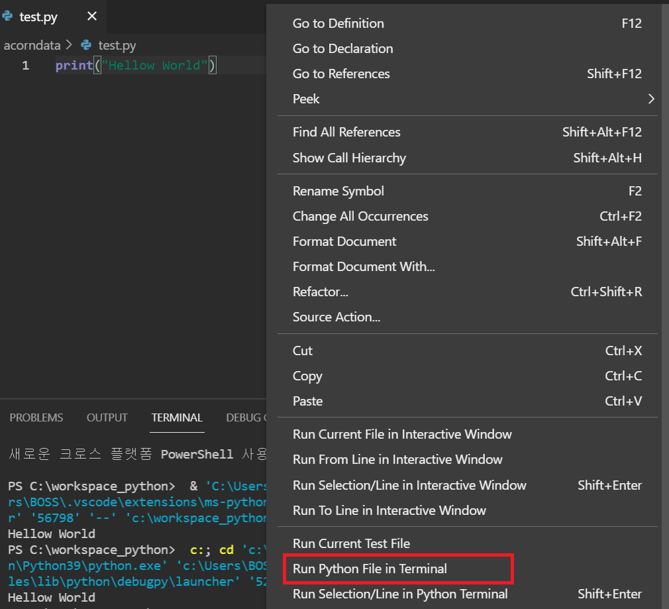This screenshot has width=669, height=609.
Task: Copy using the context menu
Action: pyautogui.click(x=307, y=376)
